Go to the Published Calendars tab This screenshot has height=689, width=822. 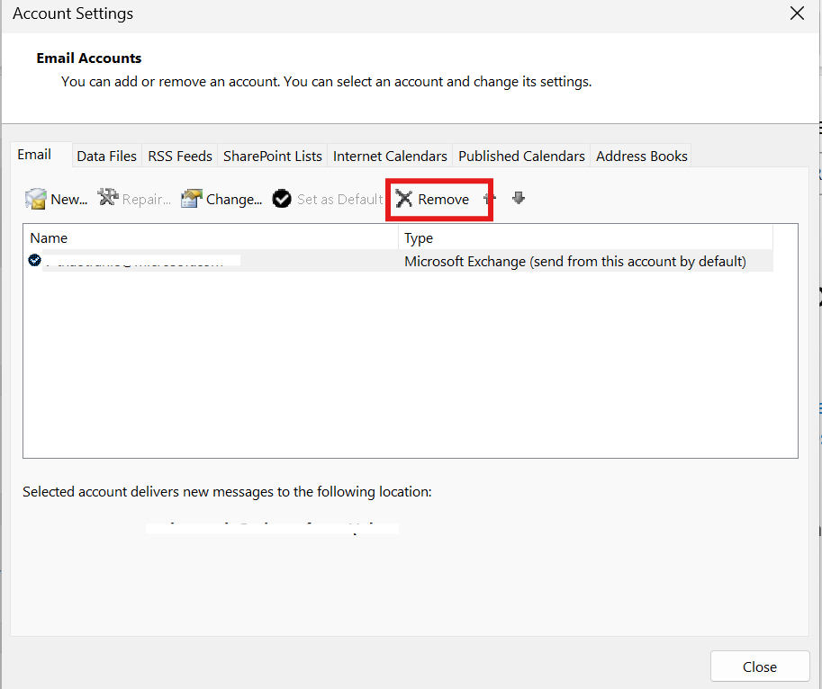521,156
